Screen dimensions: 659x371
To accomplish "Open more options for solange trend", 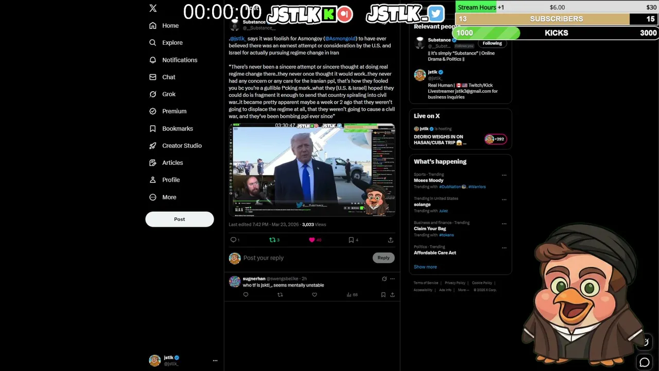I will (504, 199).
